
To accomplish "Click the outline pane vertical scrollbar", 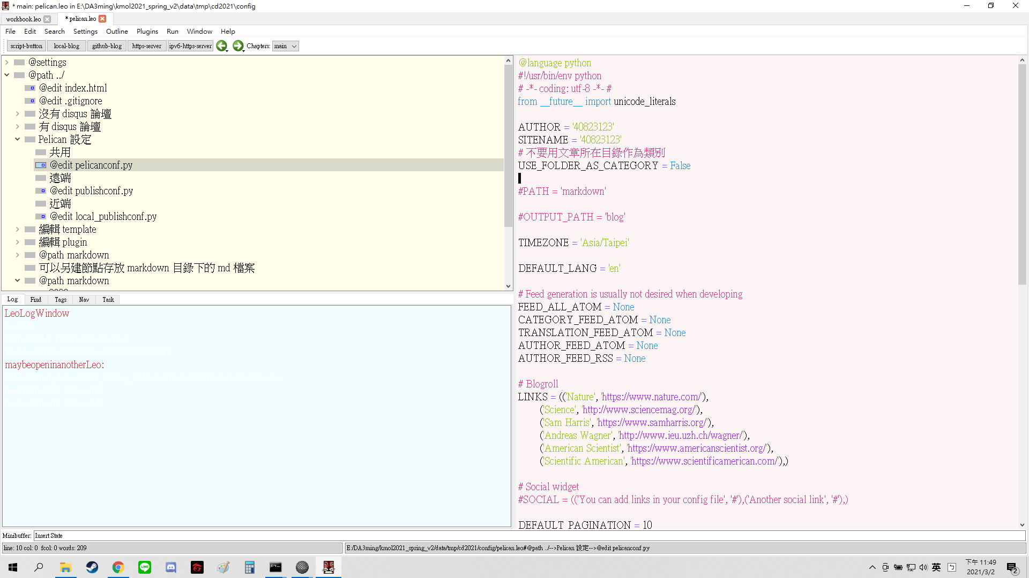I will click(x=508, y=144).
